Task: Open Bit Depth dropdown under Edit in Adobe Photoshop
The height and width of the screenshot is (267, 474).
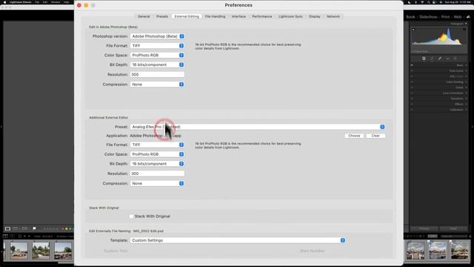Action: coord(157,65)
